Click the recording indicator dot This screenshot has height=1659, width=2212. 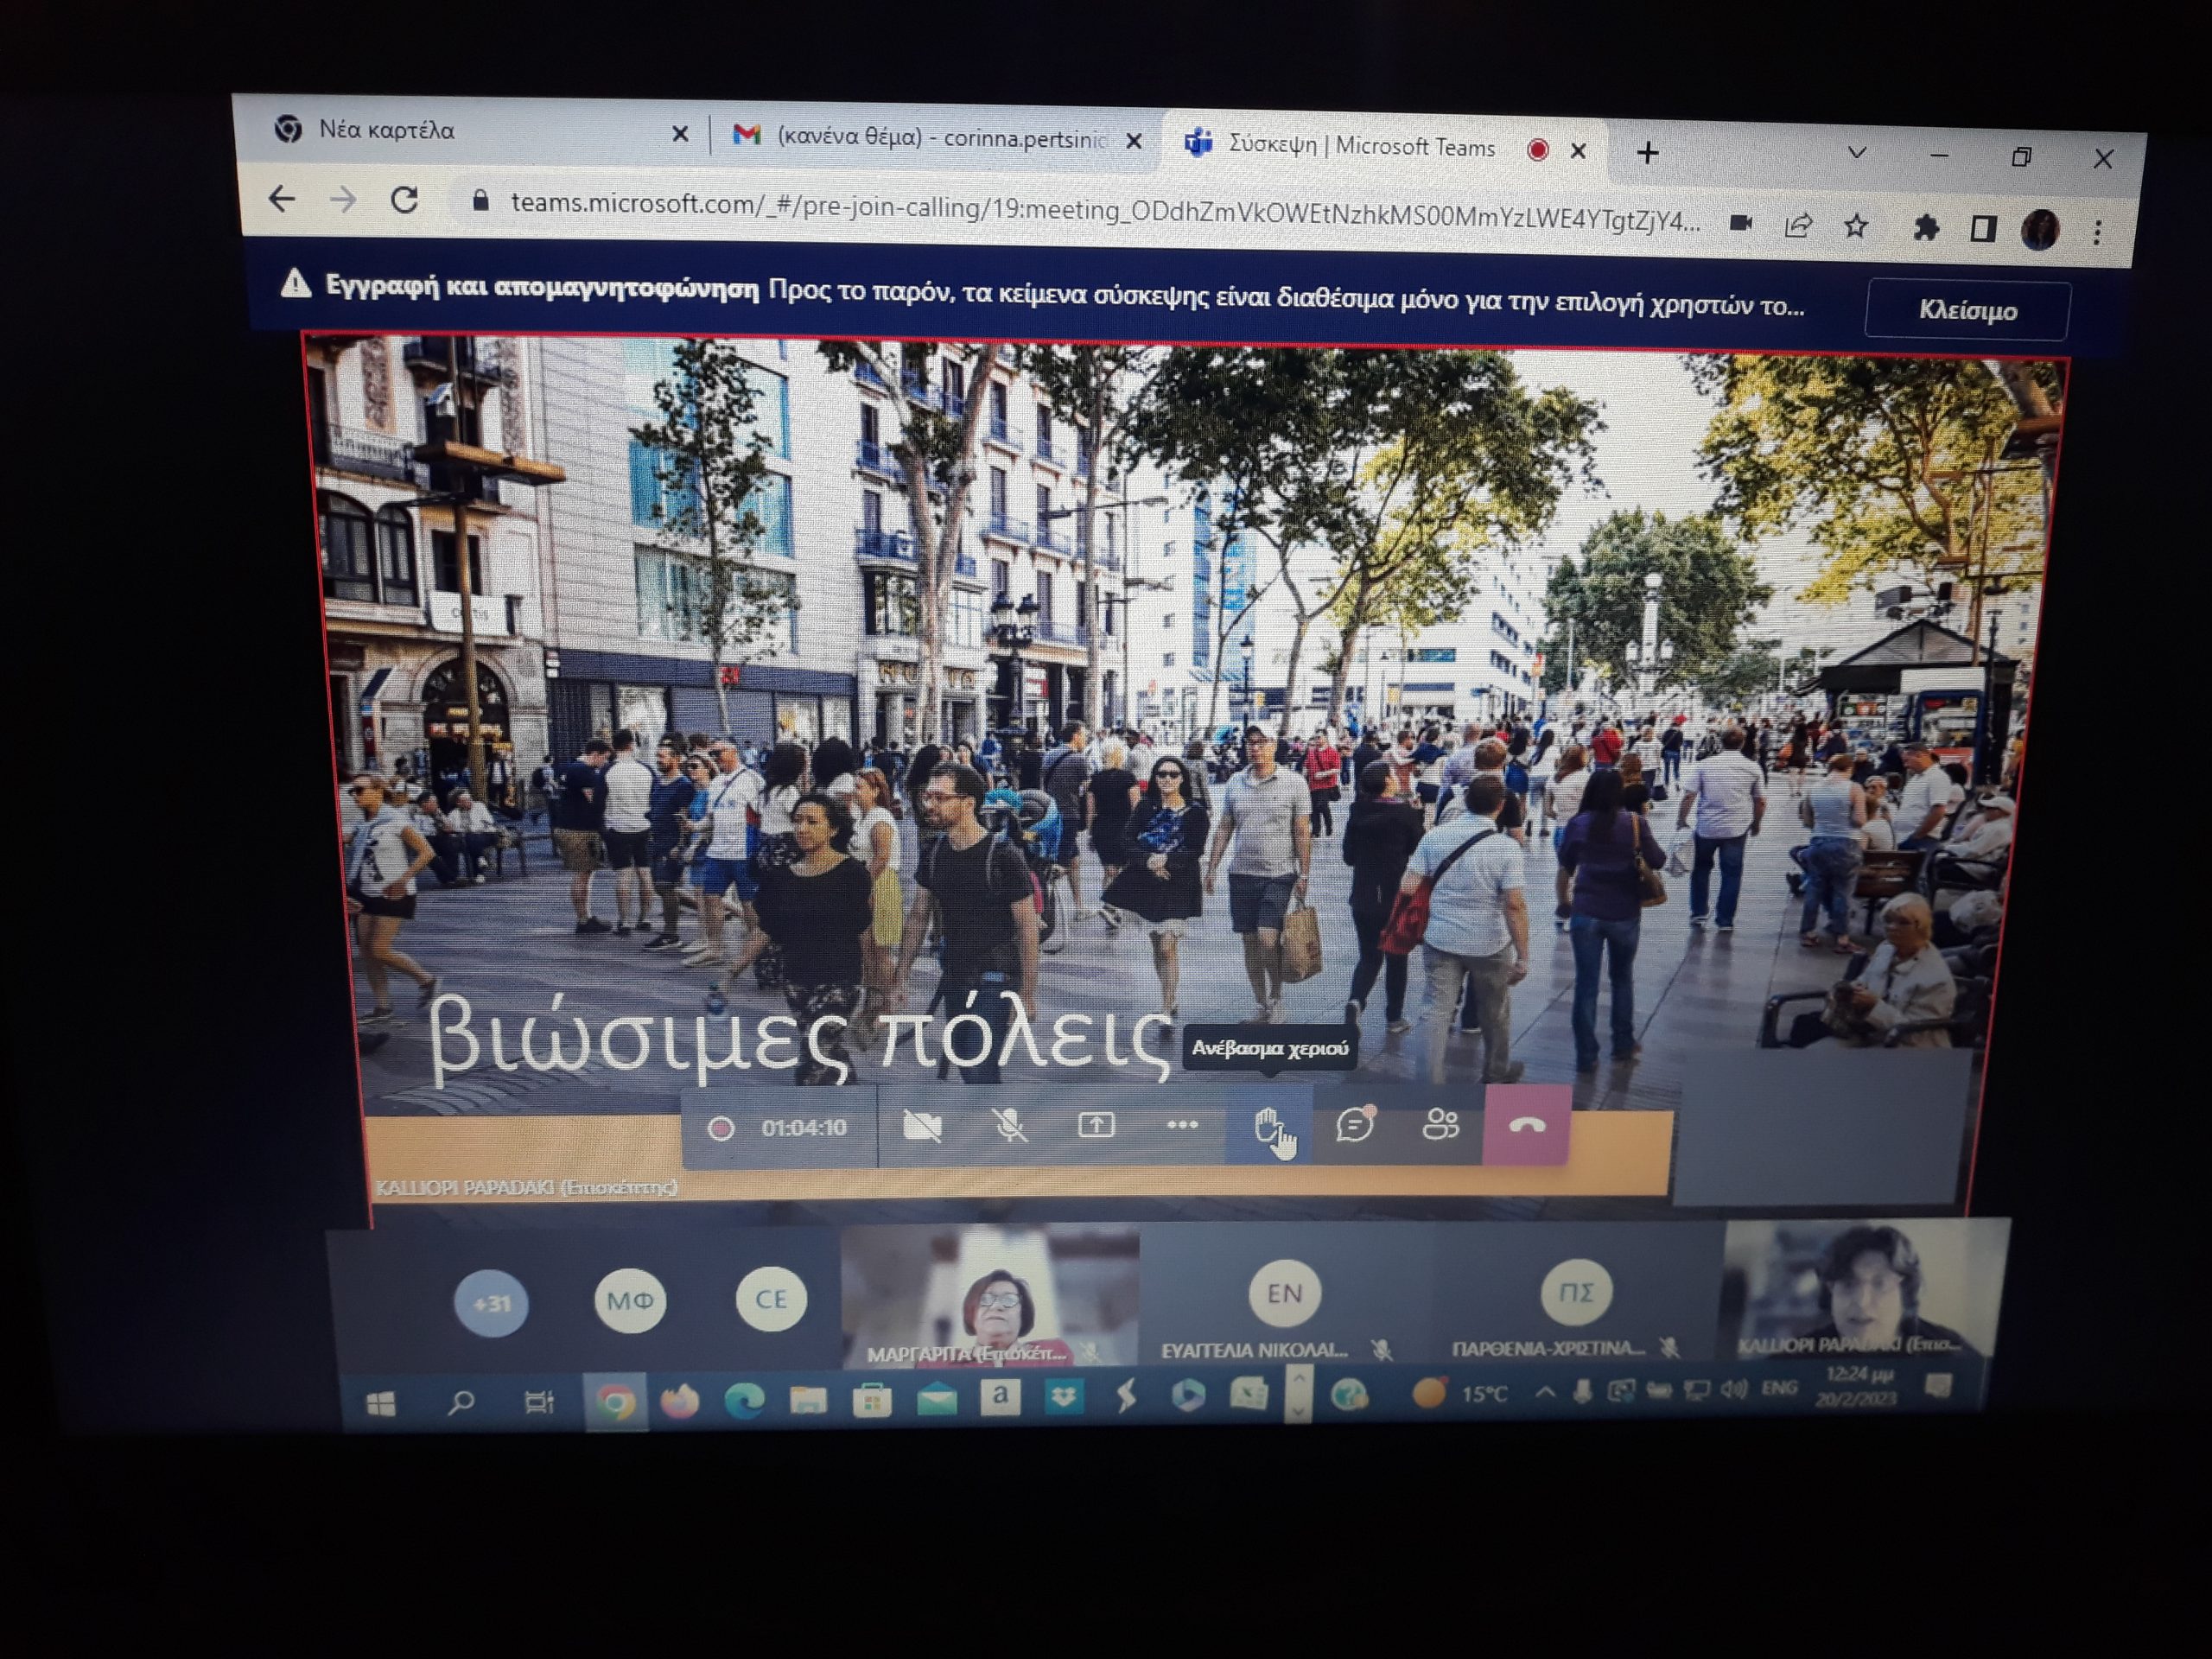(720, 1129)
